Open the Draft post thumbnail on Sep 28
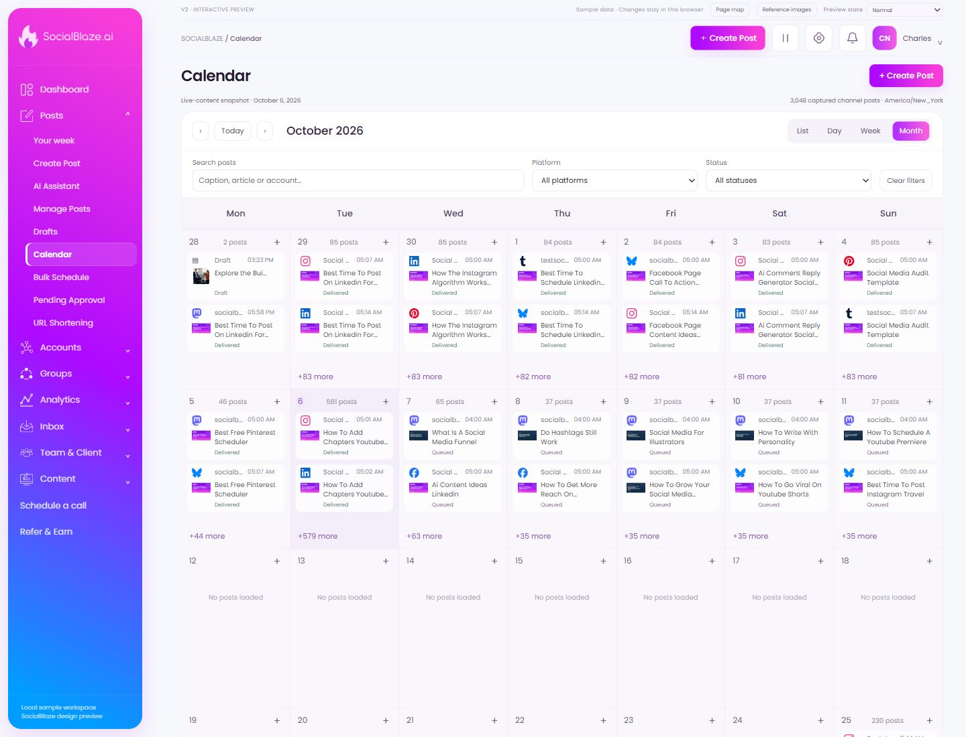Screen dimensions: 966x737 [x=201, y=276]
